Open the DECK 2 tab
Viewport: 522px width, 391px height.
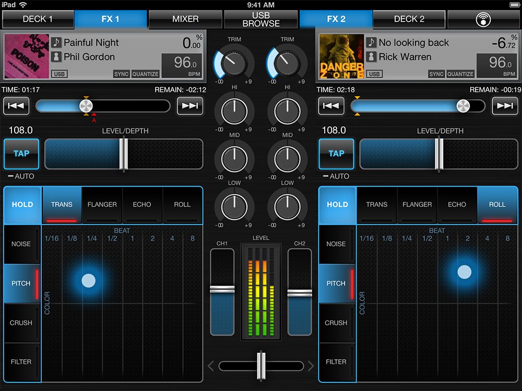[x=409, y=19]
